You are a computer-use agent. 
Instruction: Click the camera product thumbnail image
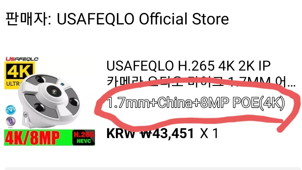(x=50, y=101)
